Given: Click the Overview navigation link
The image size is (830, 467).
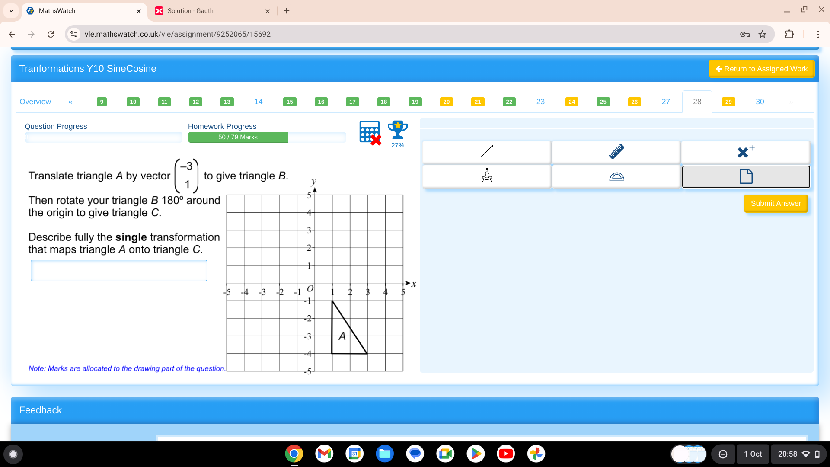Looking at the screenshot, I should [35, 102].
